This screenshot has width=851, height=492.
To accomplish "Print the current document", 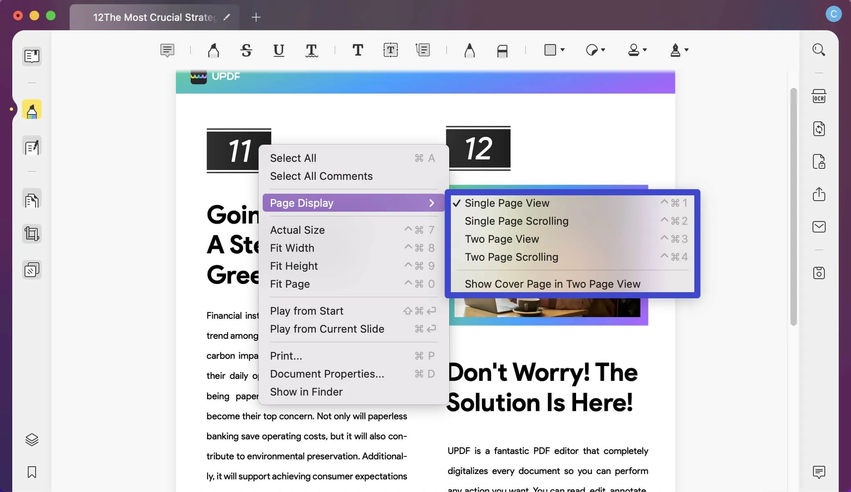I will (x=286, y=356).
